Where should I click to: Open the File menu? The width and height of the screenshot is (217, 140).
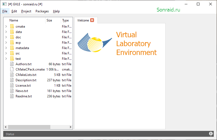(x=5, y=11)
